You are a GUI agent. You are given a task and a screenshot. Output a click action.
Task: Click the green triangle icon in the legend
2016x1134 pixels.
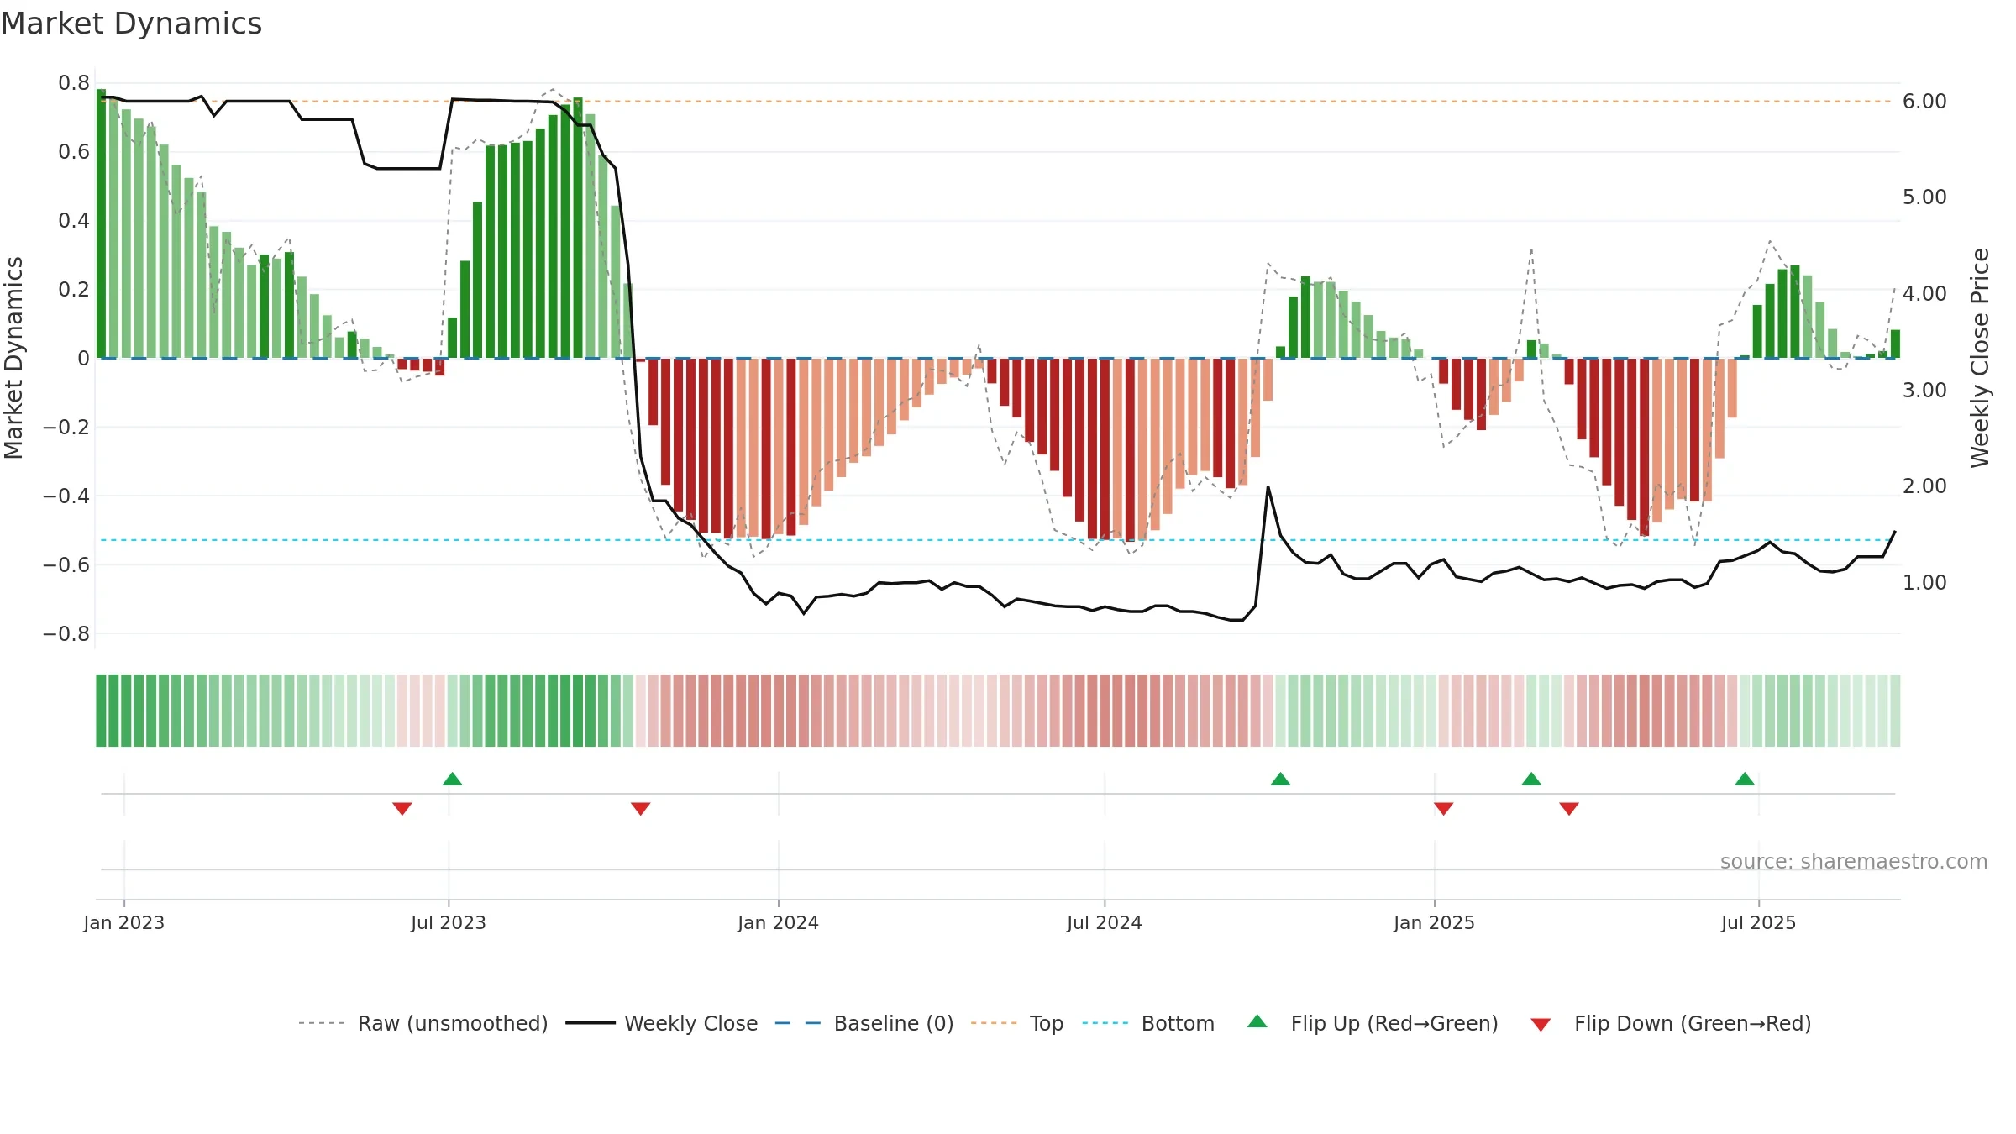(x=1257, y=1021)
